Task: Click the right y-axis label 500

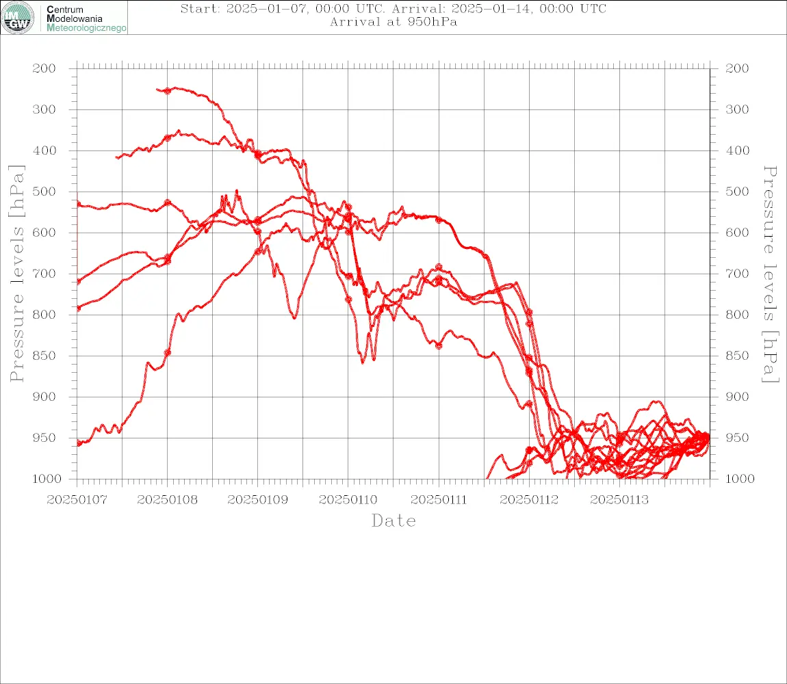Action: pos(737,192)
